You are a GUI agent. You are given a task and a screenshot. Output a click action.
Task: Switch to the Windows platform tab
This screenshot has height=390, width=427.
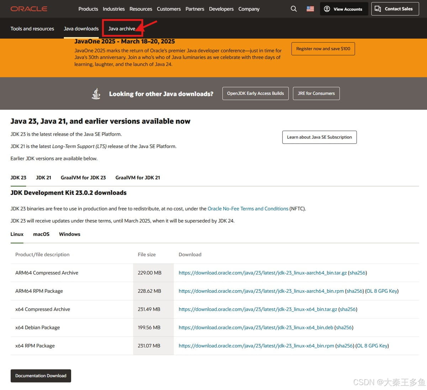click(69, 234)
